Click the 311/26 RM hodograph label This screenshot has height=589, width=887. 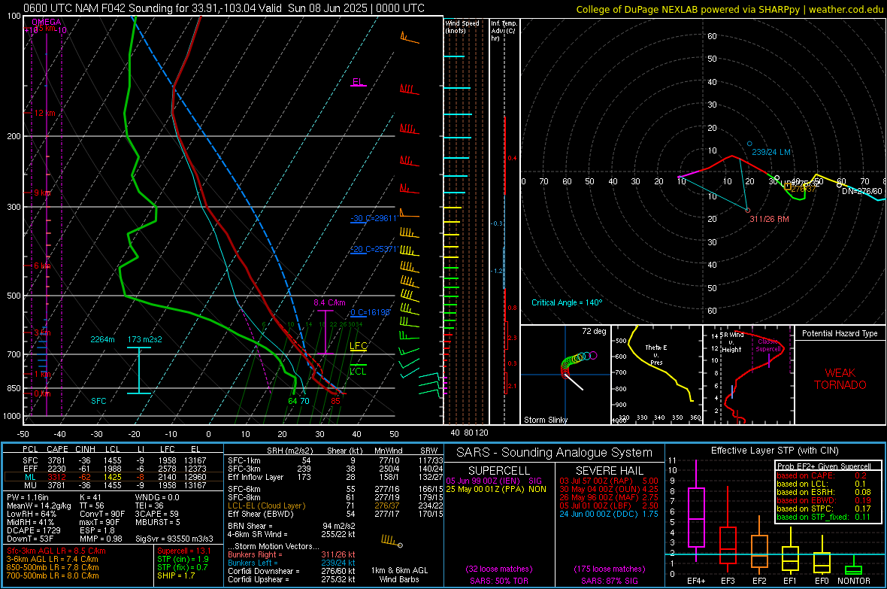point(769,219)
